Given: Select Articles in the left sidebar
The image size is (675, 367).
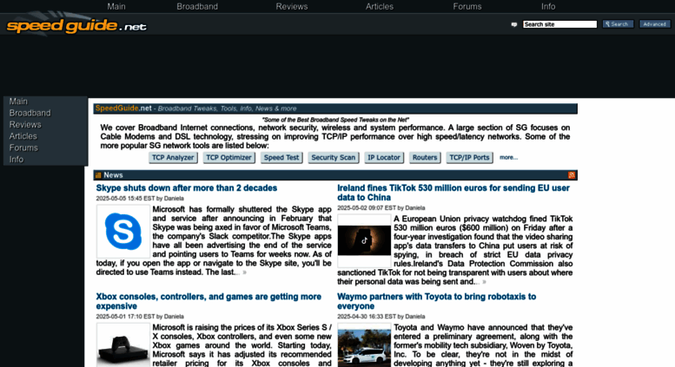Looking at the screenshot, I should point(23,136).
